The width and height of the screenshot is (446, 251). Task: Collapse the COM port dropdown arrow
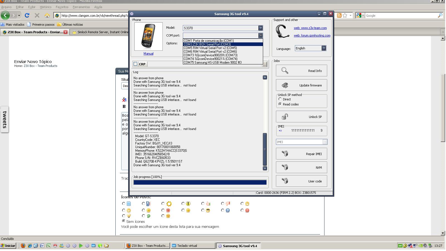point(260,35)
